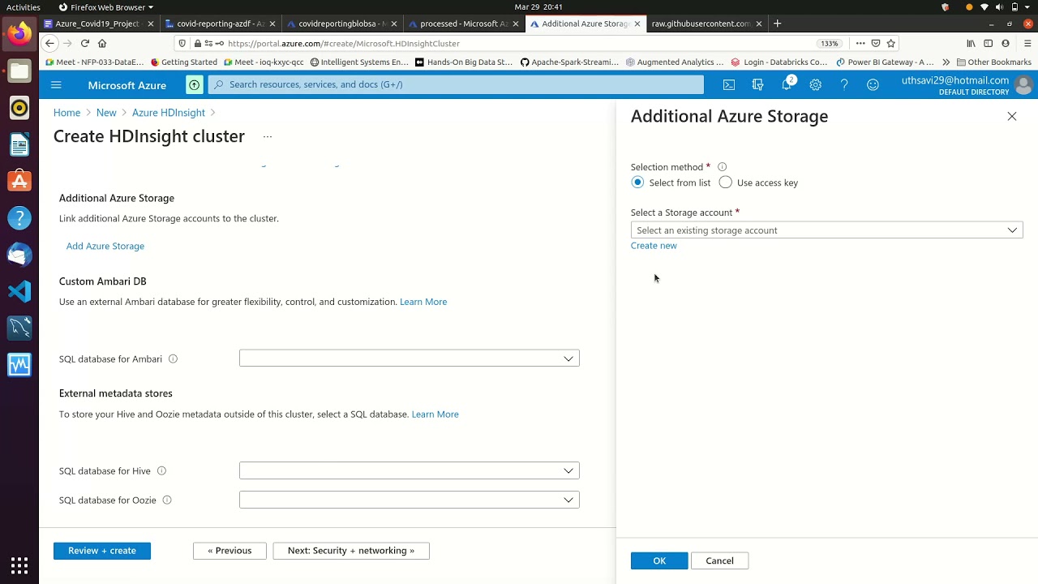Click the Cancel button
Screen dimensions: 1038x584
coord(719,560)
